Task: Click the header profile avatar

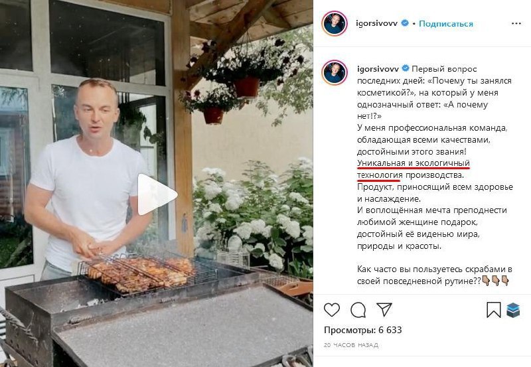Action: click(335, 23)
